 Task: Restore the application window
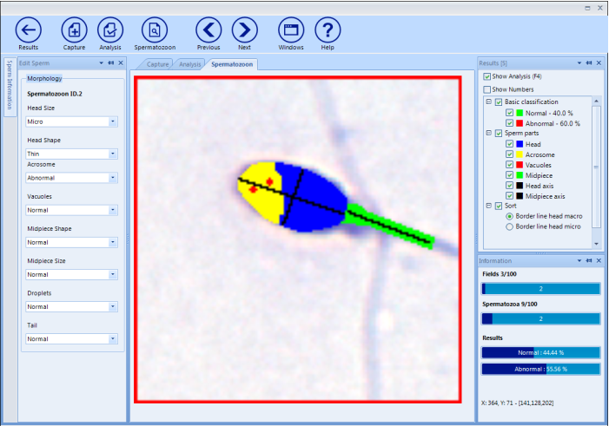tap(587, 8)
